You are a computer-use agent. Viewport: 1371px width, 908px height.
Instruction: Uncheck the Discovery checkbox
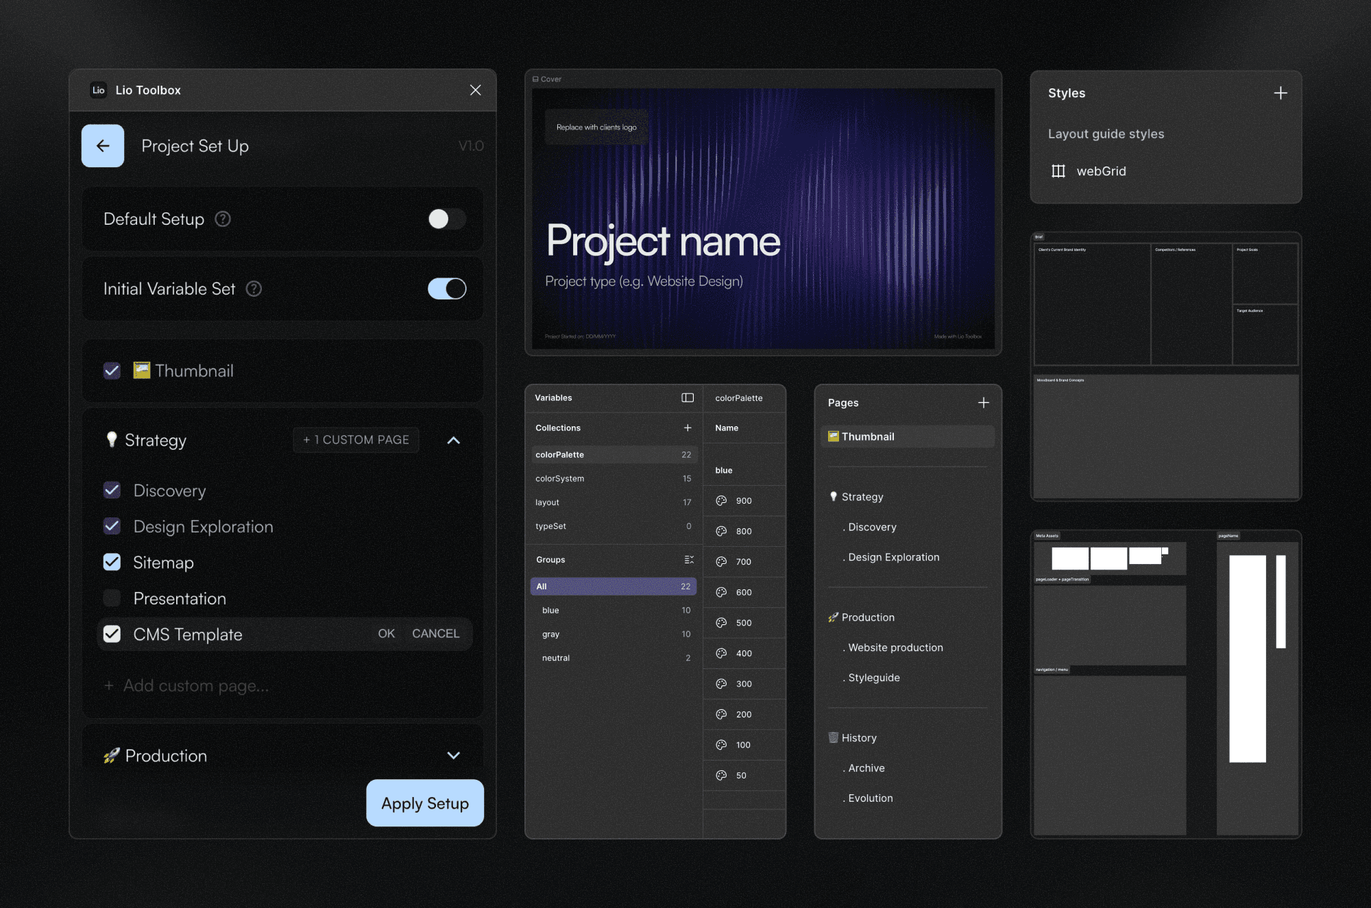click(112, 490)
